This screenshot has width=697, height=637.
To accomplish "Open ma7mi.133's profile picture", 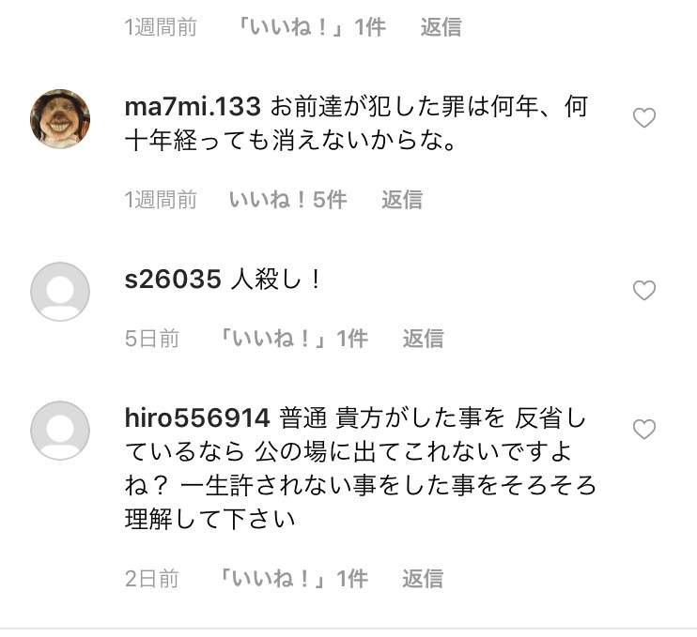I will [60, 118].
